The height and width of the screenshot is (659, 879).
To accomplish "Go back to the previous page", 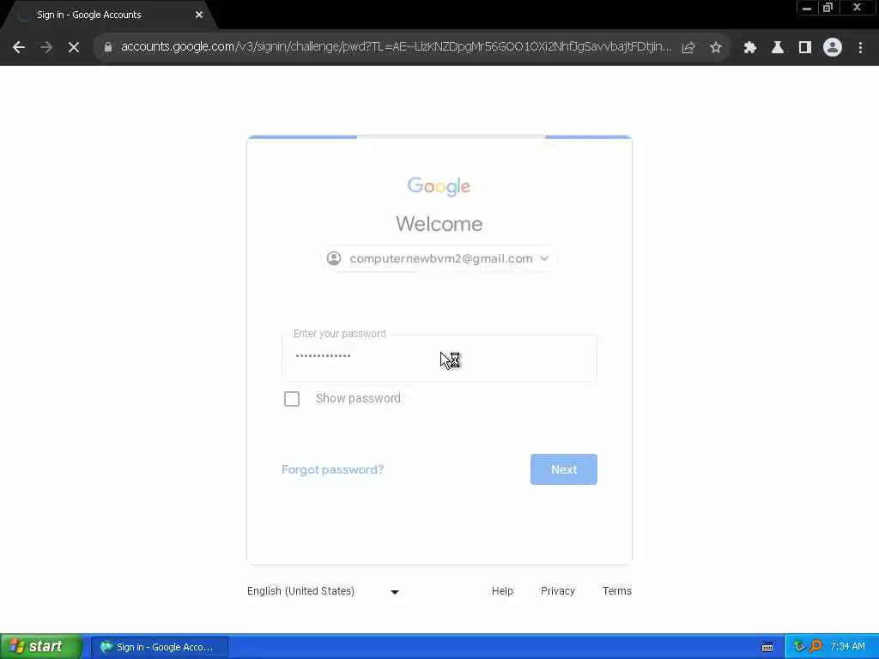I will click(19, 48).
